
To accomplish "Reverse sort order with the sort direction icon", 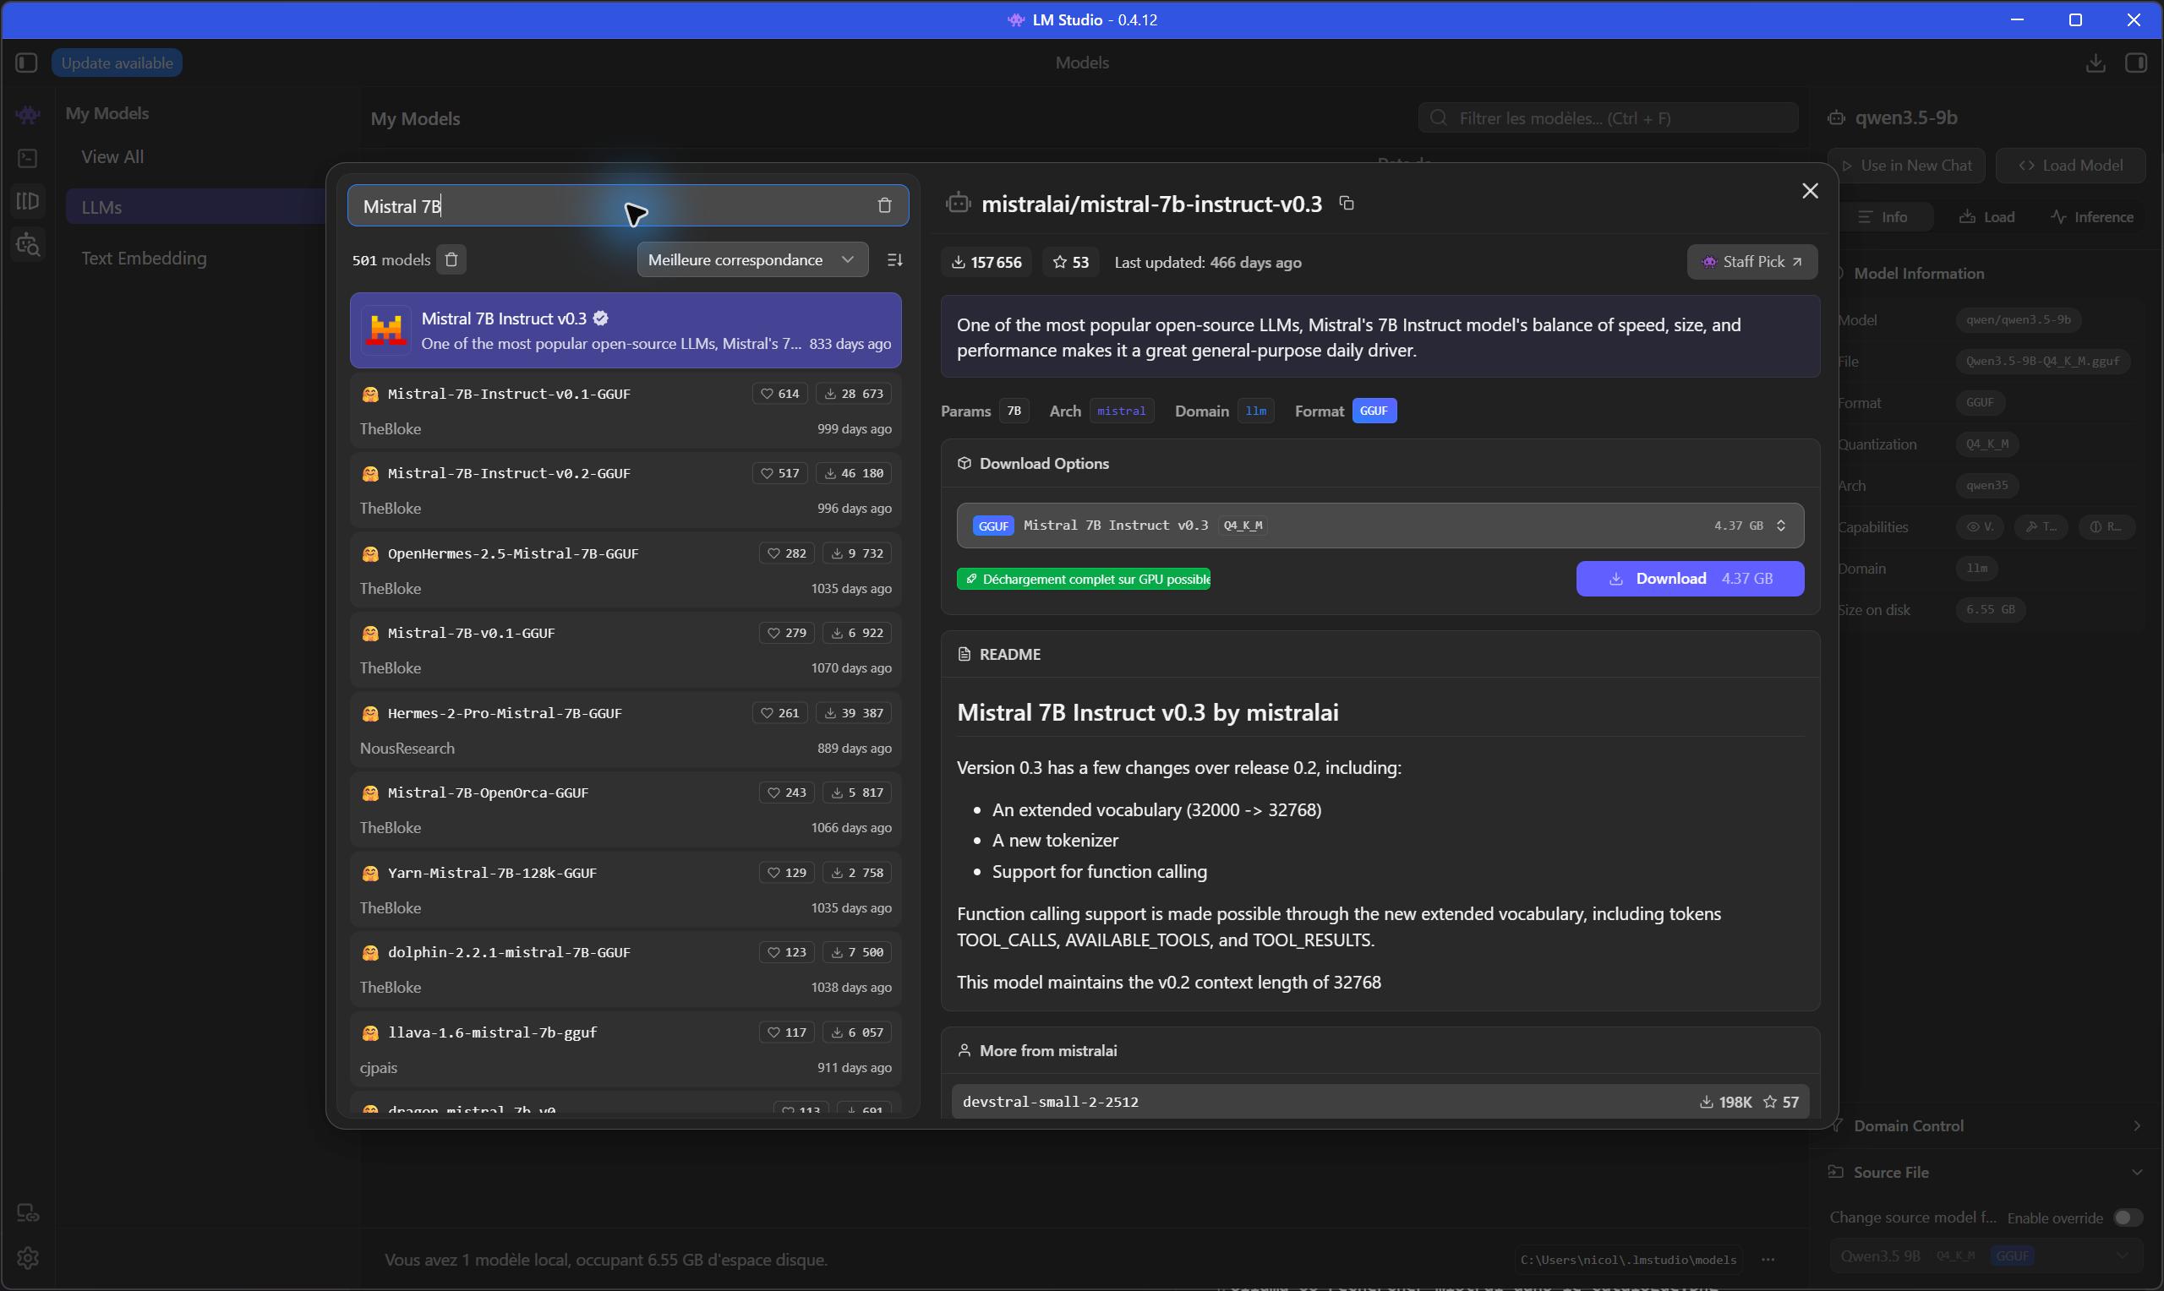I will tap(894, 259).
